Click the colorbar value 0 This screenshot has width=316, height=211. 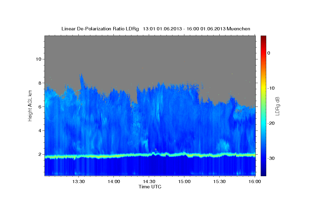click(269, 53)
